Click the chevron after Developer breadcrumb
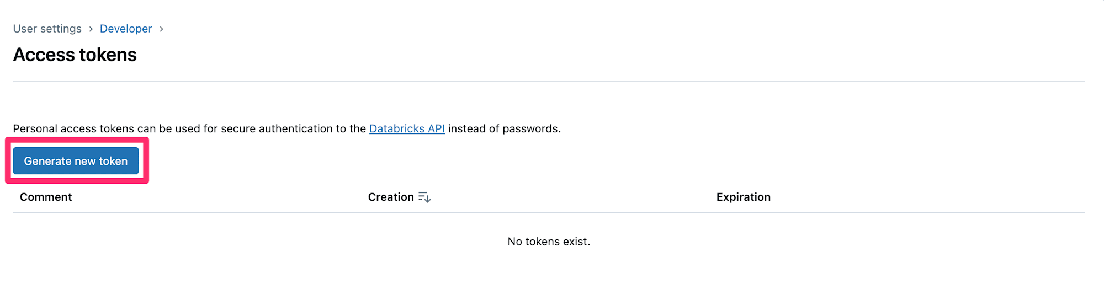The image size is (1104, 300). click(161, 29)
